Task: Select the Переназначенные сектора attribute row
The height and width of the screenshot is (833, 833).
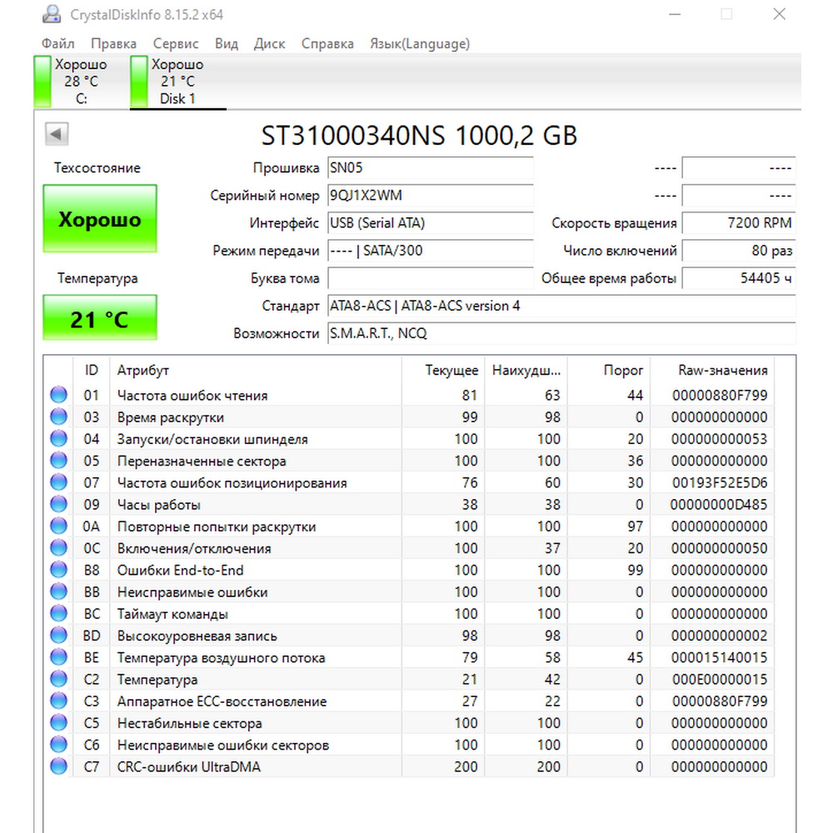Action: pyautogui.click(x=408, y=461)
